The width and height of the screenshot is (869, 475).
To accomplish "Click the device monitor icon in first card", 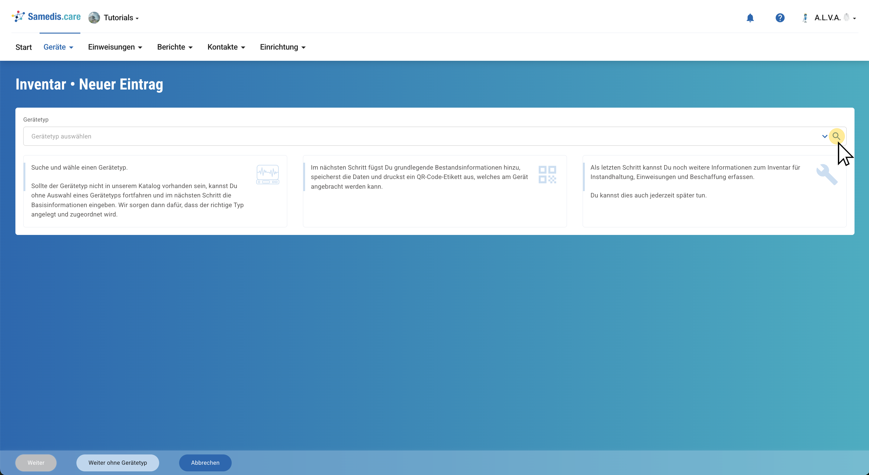I will click(268, 174).
